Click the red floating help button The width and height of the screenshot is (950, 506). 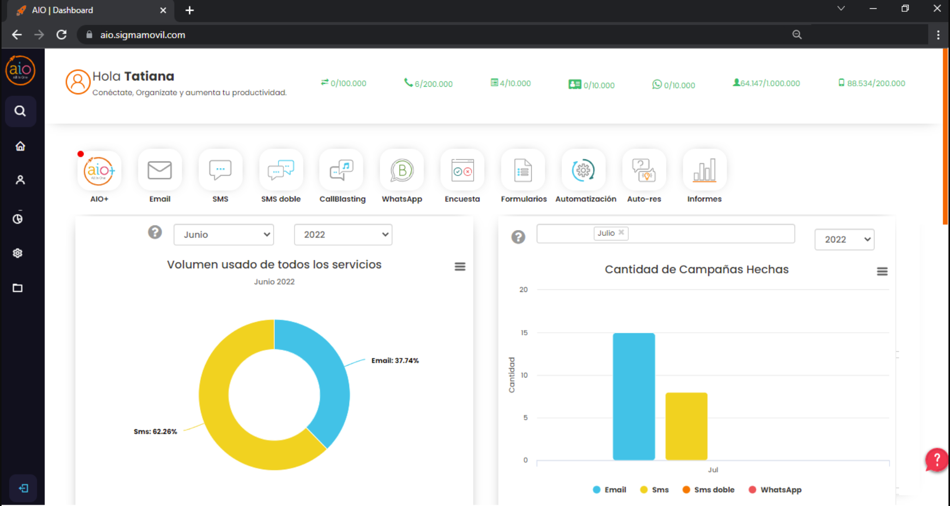(935, 460)
